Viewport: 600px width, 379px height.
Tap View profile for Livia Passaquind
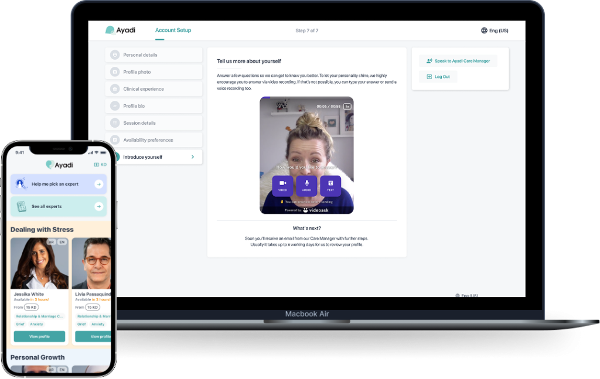[93, 337]
